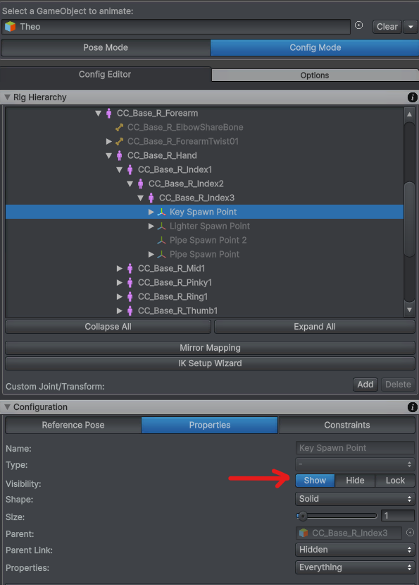
Task: Click the purple joint icon of CC_Base_R_Hand
Action: click(x=119, y=155)
